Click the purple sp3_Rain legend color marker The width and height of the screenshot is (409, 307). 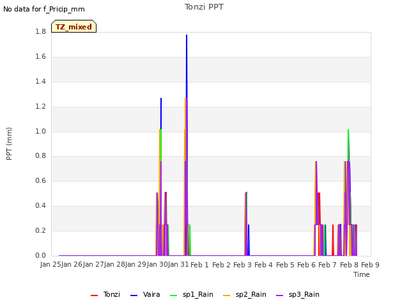click(280, 295)
